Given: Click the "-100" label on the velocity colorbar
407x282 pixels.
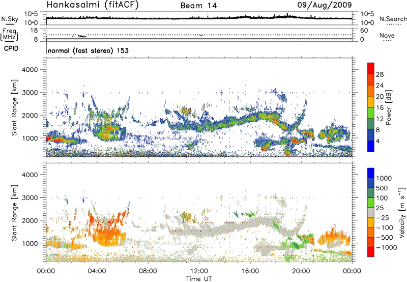Looking at the screenshot, I should (384, 228).
